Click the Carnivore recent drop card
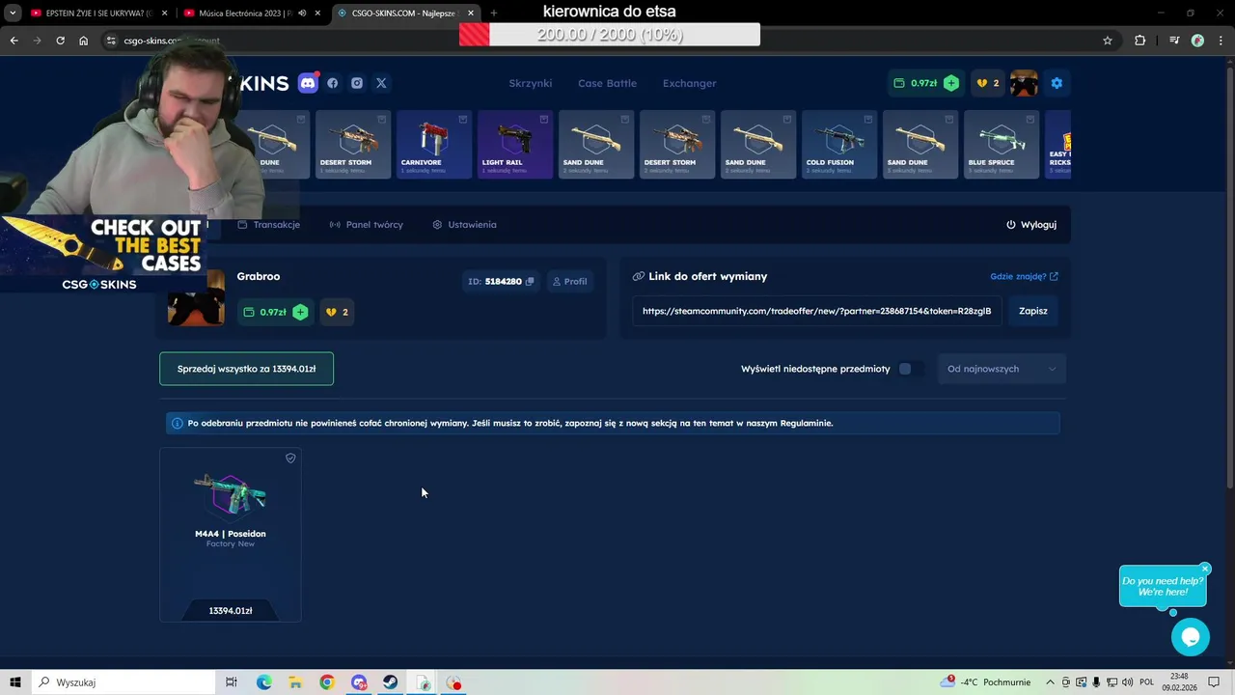The width and height of the screenshot is (1235, 695). pos(434,144)
